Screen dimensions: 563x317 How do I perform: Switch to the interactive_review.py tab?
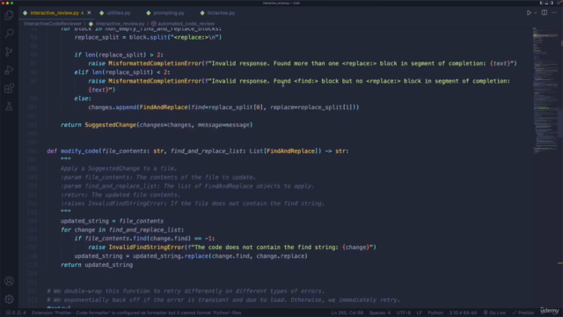tap(54, 13)
